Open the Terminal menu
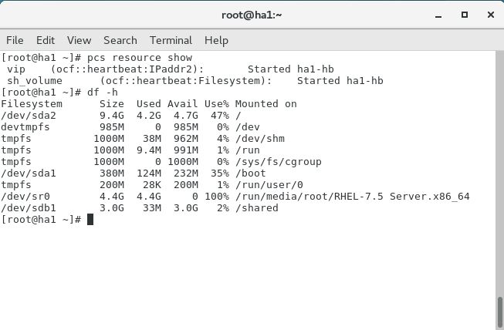Screen dimensions: 504x330 (x=171, y=40)
